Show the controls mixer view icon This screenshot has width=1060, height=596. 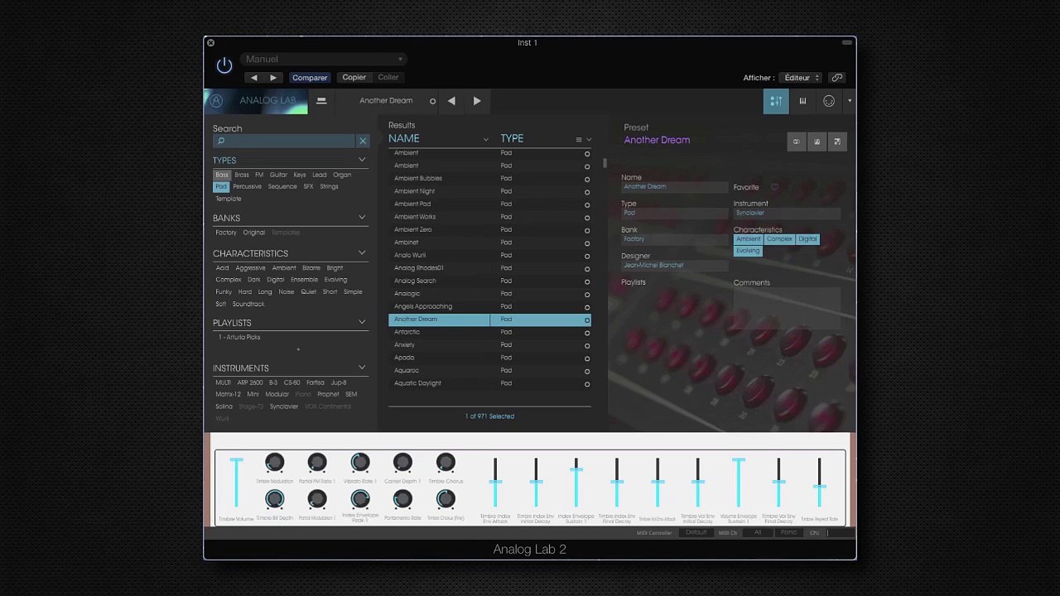pyautogui.click(x=776, y=101)
